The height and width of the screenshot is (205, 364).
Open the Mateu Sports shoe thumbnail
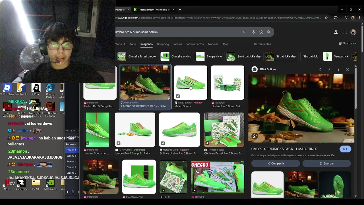(191, 83)
